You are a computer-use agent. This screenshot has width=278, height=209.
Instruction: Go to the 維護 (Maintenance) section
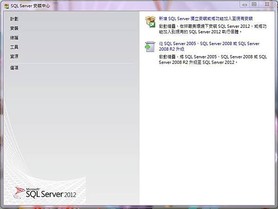tap(14, 38)
